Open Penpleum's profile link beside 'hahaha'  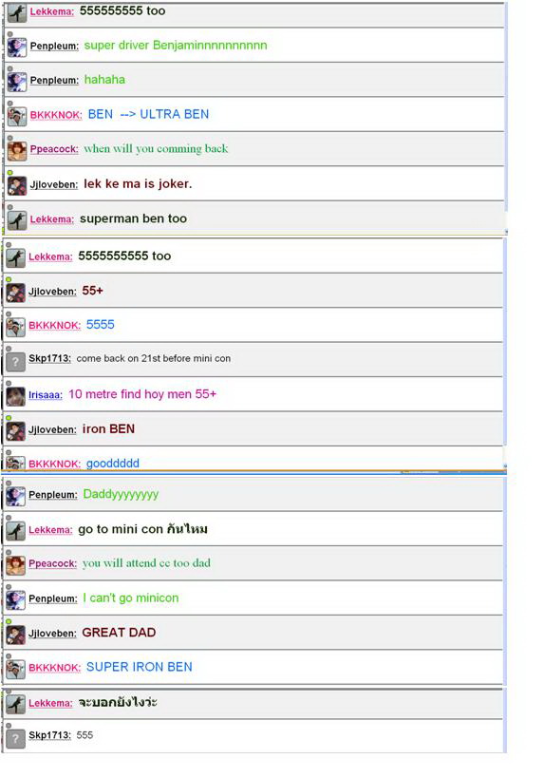click(x=54, y=81)
